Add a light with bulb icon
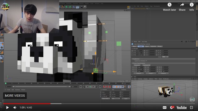Viewport: 198px width, 111px height. coord(85,7)
